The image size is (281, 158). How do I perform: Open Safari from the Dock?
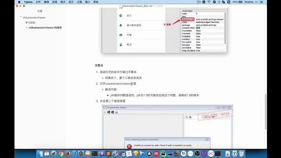pyautogui.click(x=74, y=154)
